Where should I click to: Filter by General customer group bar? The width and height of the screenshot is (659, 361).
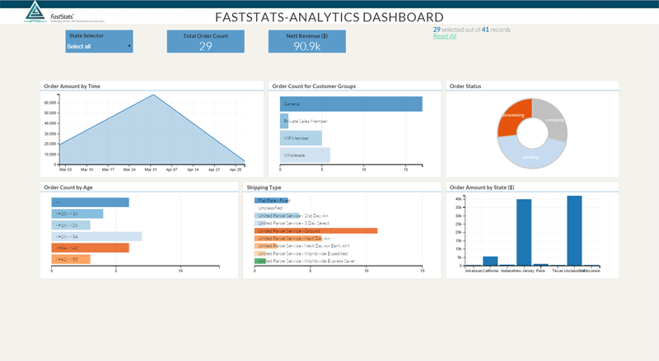(350, 104)
